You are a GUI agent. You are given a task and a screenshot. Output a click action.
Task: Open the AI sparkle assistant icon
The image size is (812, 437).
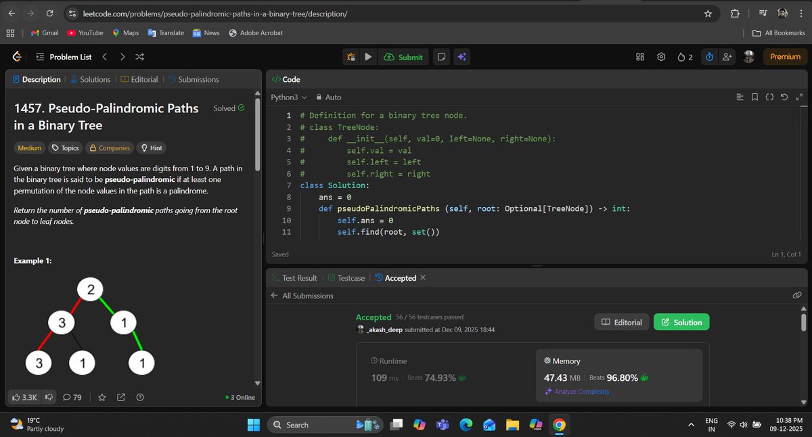click(x=461, y=57)
